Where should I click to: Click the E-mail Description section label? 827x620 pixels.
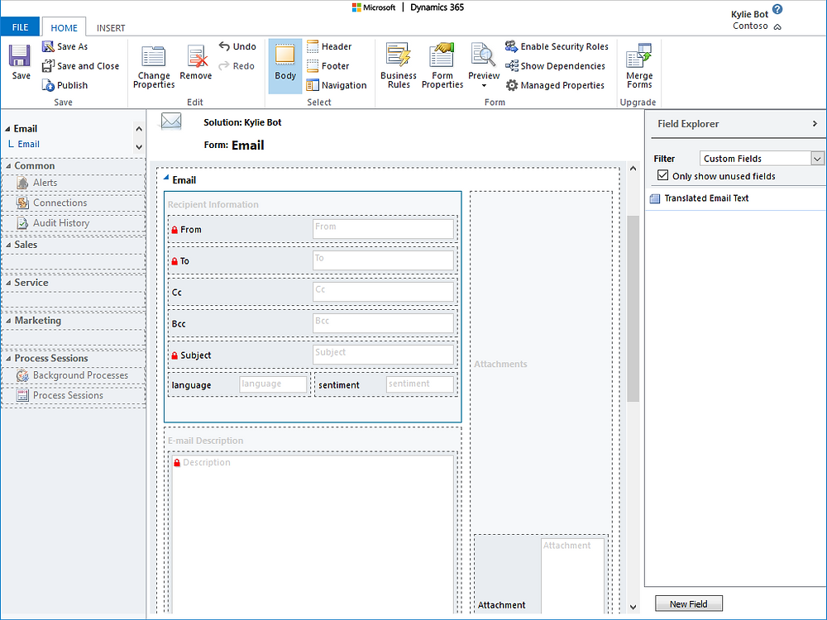pos(205,441)
